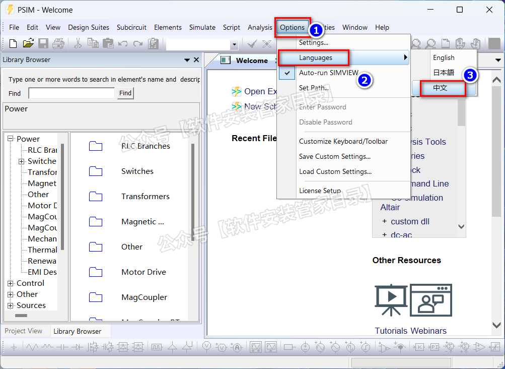505x369 pixels.
Task: Select the Resistor element icon
Action: 32,347
